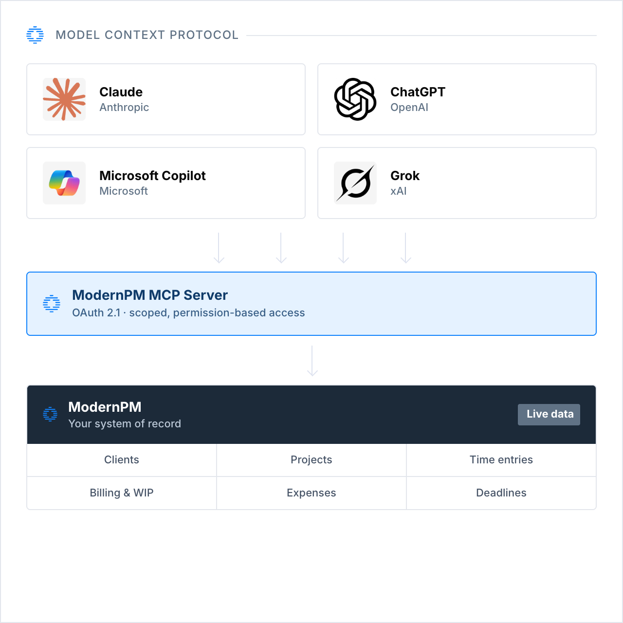Click the Microsoft Copilot colorful logo
The height and width of the screenshot is (623, 623).
pos(64,183)
